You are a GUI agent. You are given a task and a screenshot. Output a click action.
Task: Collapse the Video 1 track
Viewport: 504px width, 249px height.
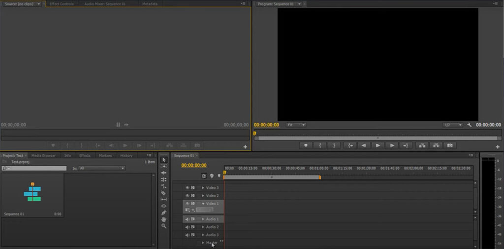point(203,204)
